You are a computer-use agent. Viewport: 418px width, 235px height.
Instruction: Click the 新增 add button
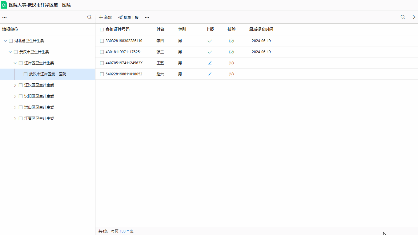[105, 18]
